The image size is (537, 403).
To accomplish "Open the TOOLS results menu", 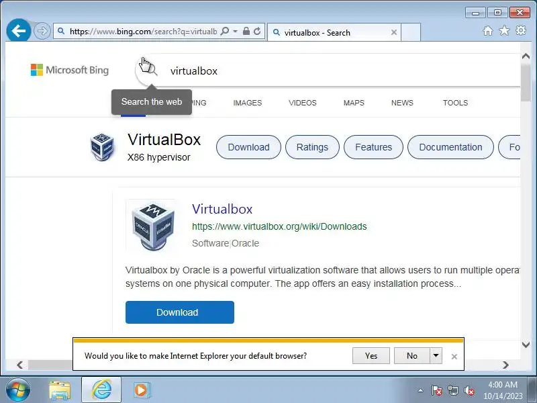I will [455, 103].
